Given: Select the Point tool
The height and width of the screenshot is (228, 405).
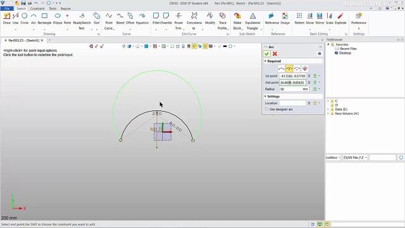Looking at the screenshot, I should point(67,18).
